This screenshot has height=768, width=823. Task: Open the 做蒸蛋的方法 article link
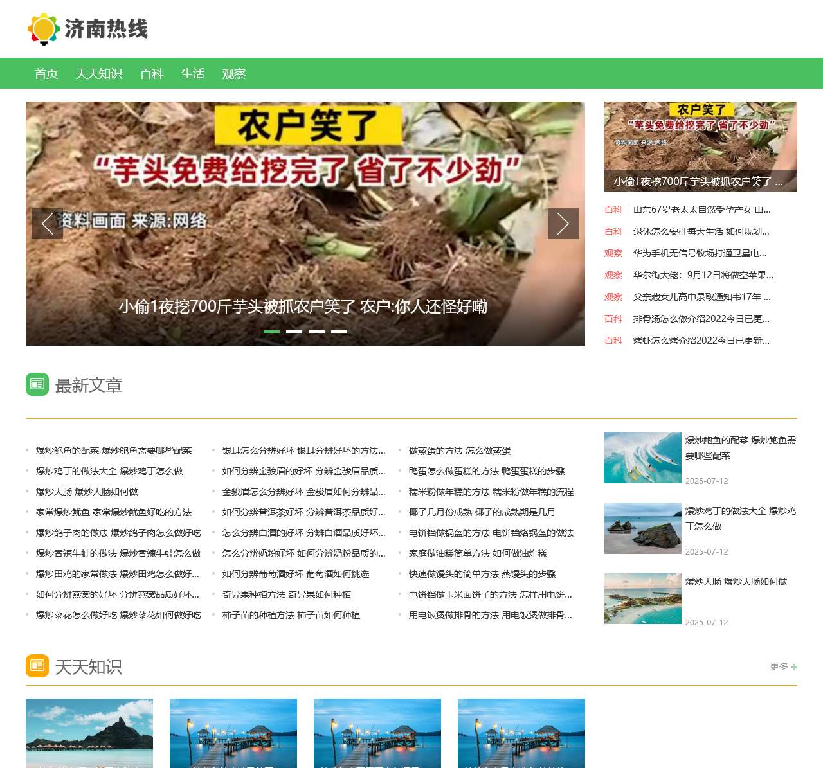pos(460,451)
